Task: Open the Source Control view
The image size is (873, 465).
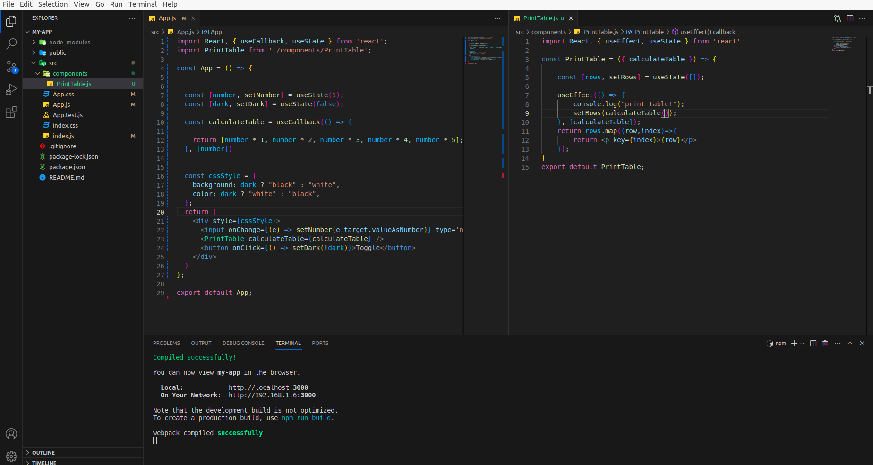Action: [11, 67]
